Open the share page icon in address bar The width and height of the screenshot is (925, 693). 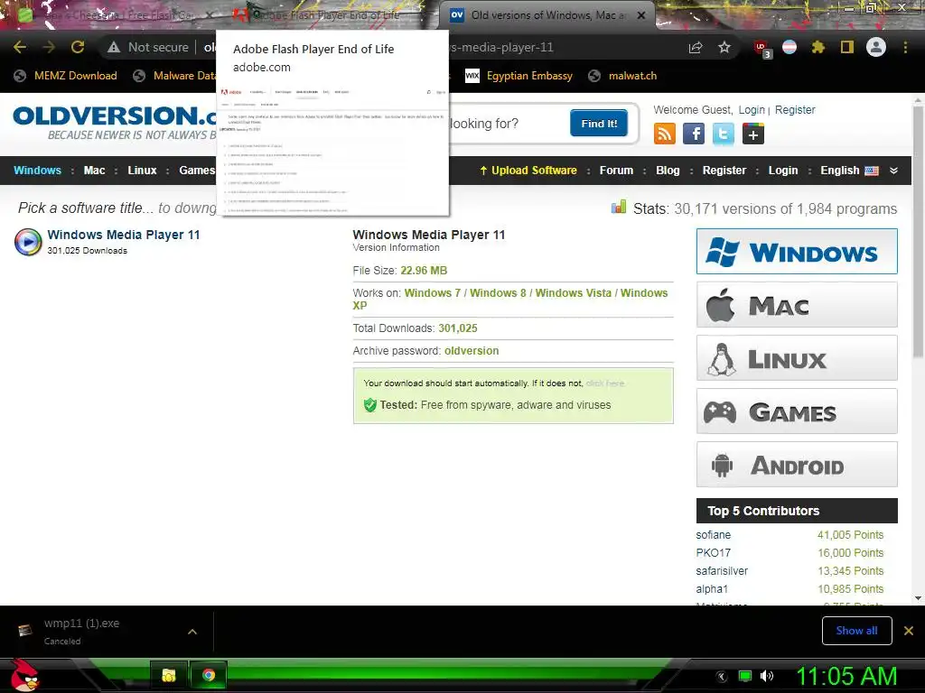[696, 47]
